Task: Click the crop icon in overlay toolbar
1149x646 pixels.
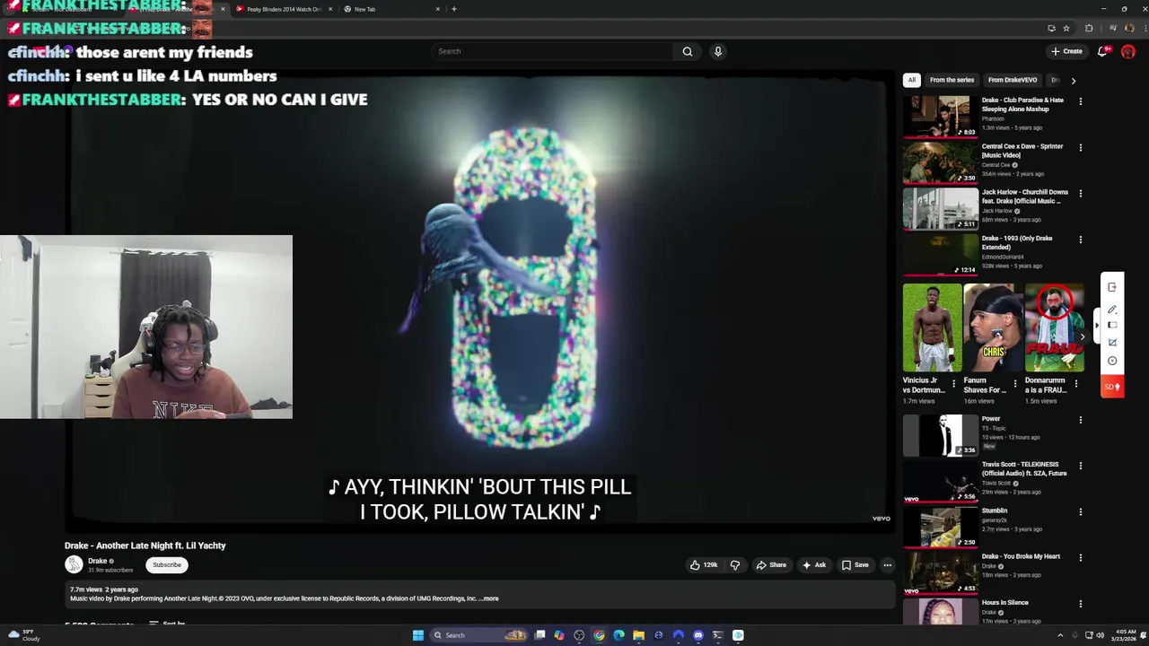Action: tap(1112, 342)
